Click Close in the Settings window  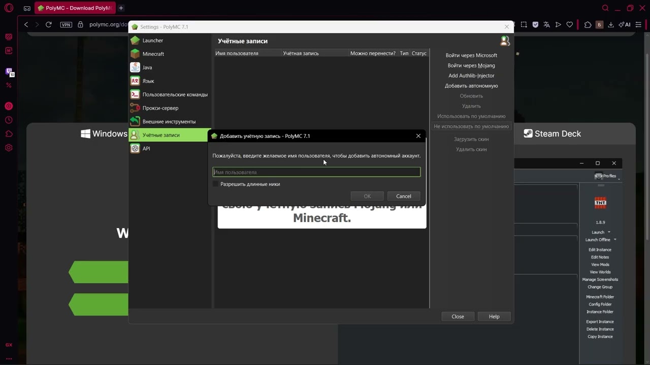[x=458, y=316]
